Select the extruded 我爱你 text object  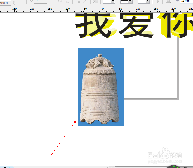point(134,25)
